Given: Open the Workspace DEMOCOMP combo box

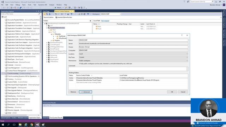Looking at the screenshot, I should tap(111, 14).
